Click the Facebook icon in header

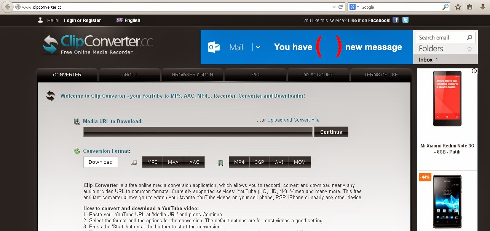click(396, 20)
